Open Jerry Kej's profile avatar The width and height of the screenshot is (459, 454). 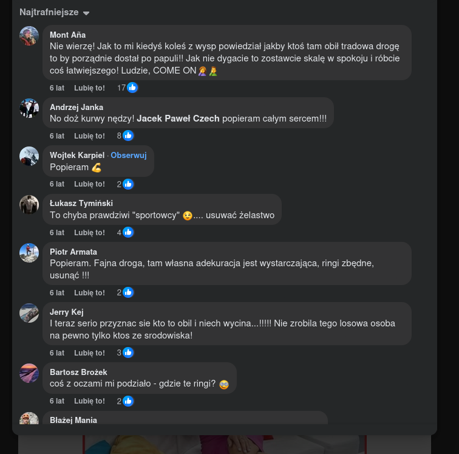[29, 313]
